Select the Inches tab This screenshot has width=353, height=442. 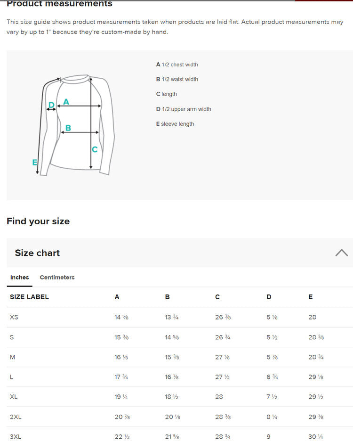coord(19,278)
